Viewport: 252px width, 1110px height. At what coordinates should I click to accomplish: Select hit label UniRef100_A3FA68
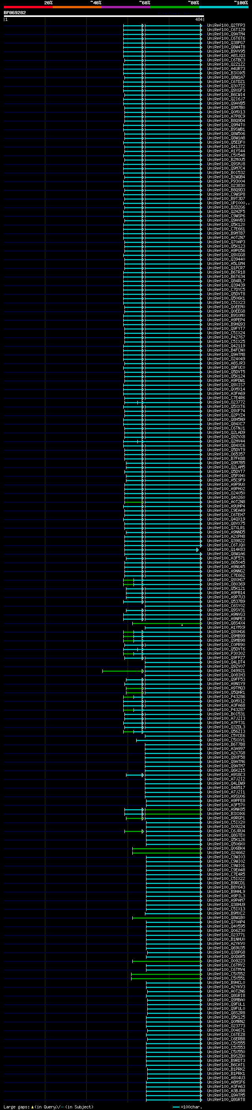[x=226, y=705]
